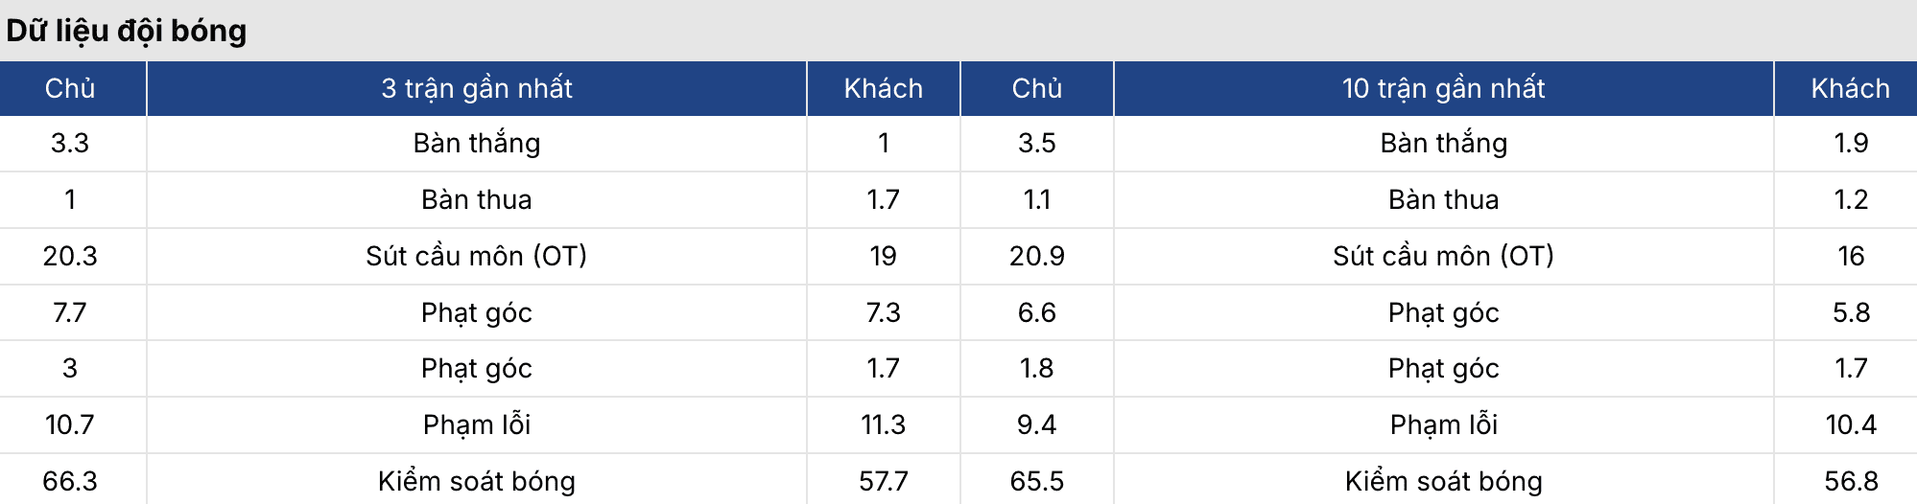
Task: Click the shots value 20.9
Action: (1036, 256)
